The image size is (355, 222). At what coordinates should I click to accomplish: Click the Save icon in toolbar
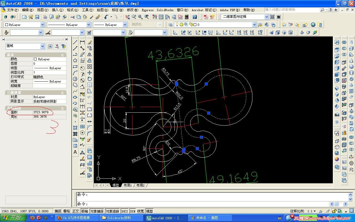click(37, 17)
